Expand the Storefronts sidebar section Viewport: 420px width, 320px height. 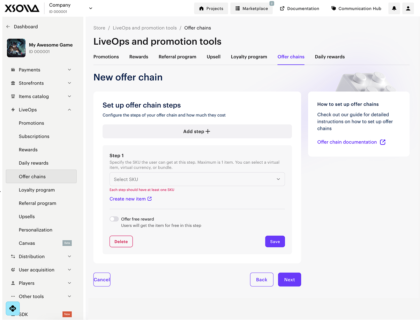[x=69, y=83]
